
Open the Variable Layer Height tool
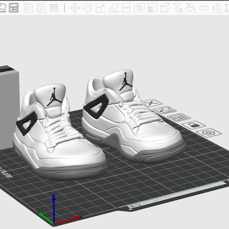(54, 8)
